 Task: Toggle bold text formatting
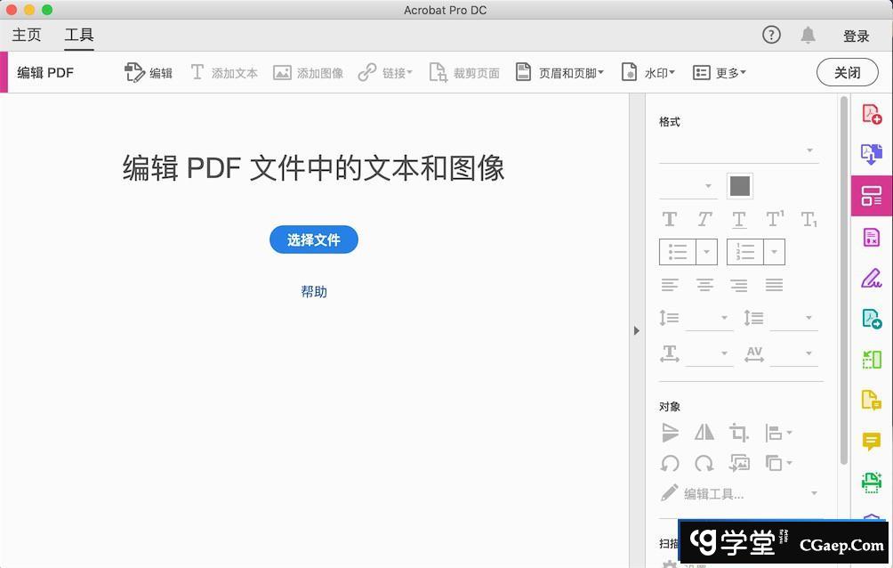pyautogui.click(x=670, y=219)
